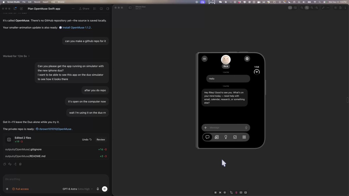Click the keyboard icon in bottom simulator bar
The height and width of the screenshot is (196, 349).
pyautogui.click(x=245, y=193)
